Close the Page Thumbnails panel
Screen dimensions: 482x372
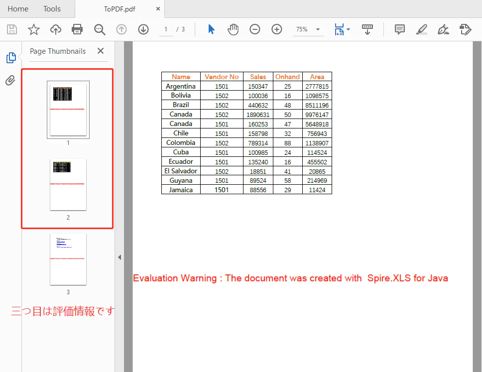point(101,51)
